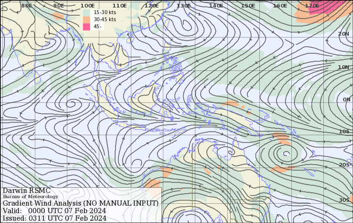Select the 100E longitude label
Image resolution: width=353 pixels, height=223 pixels.
pyautogui.click(x=88, y=6)
